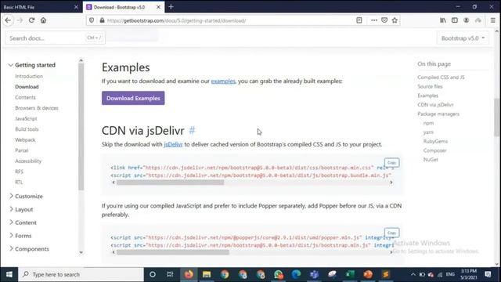Screen dimensions: 501x282
Task: Open JavaScript in the sidebar
Action: pos(26,118)
